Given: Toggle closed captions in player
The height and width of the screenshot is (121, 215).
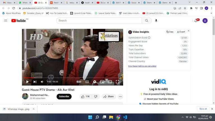Looking at the screenshot, I should (x=87, y=82).
